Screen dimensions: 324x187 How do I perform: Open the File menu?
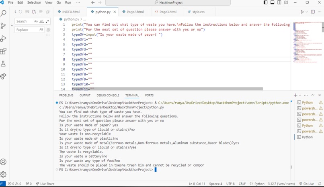(10, 2)
